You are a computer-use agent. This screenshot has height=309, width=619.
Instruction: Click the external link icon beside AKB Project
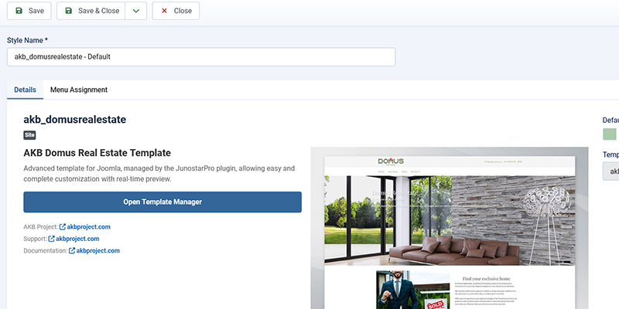coord(63,227)
